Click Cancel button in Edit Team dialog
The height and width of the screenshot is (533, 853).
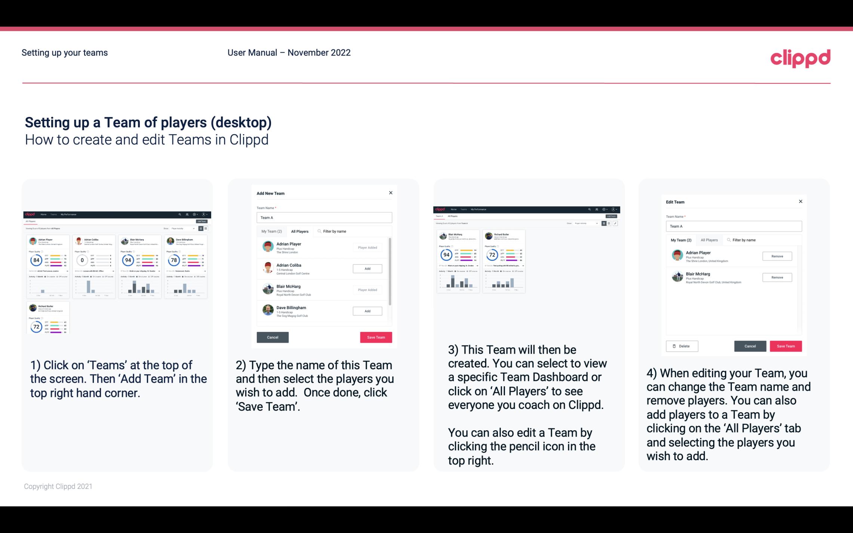pyautogui.click(x=751, y=346)
